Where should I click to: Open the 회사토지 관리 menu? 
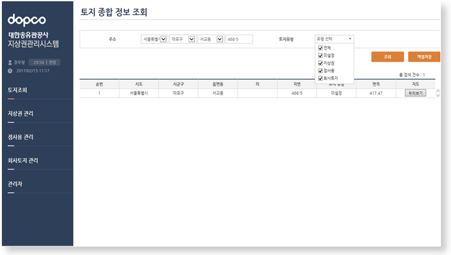point(23,161)
